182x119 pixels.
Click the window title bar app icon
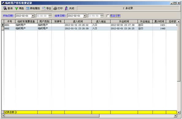3,3
